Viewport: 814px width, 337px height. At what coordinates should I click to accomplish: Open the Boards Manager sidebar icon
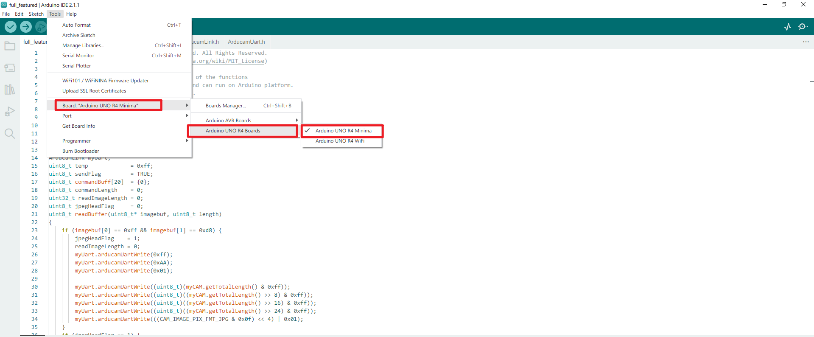(10, 68)
